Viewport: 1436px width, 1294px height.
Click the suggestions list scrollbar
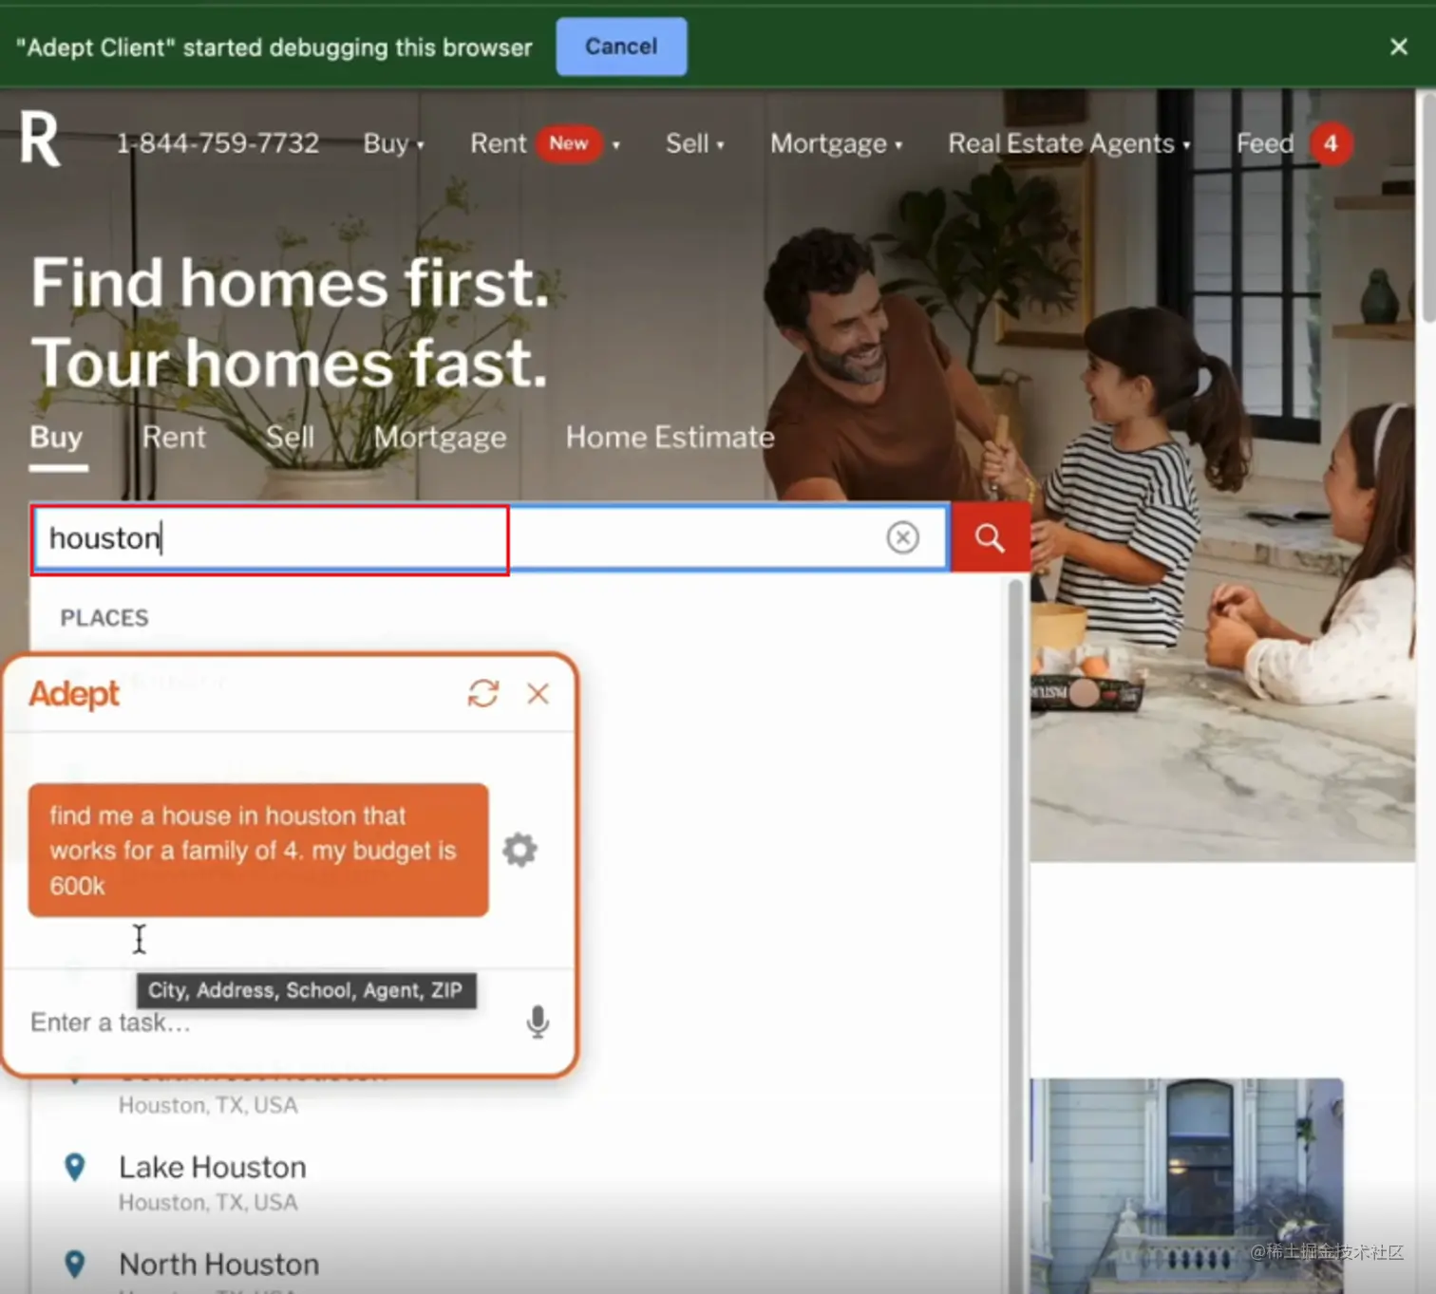click(x=1015, y=934)
